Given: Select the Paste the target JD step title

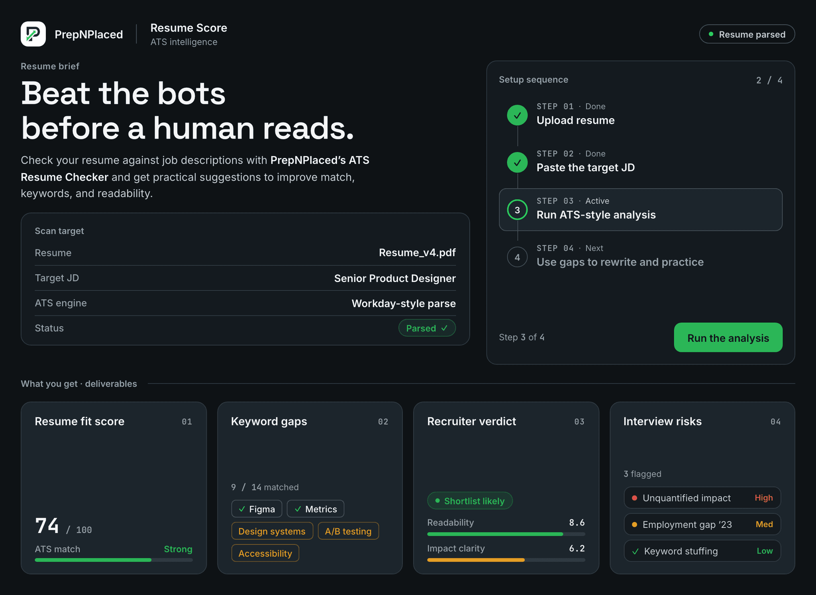Looking at the screenshot, I should [585, 168].
